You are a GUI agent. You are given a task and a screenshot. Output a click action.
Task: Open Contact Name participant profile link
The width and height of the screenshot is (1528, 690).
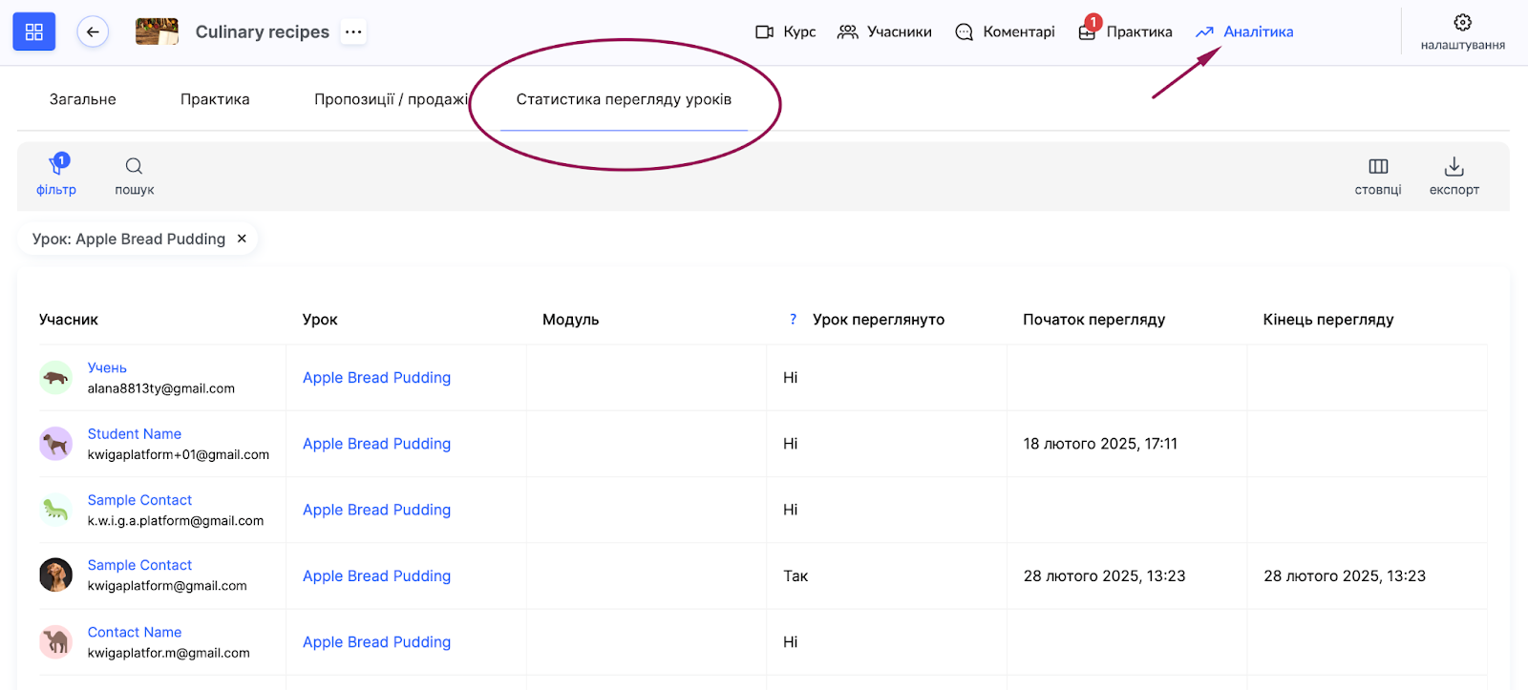click(135, 632)
